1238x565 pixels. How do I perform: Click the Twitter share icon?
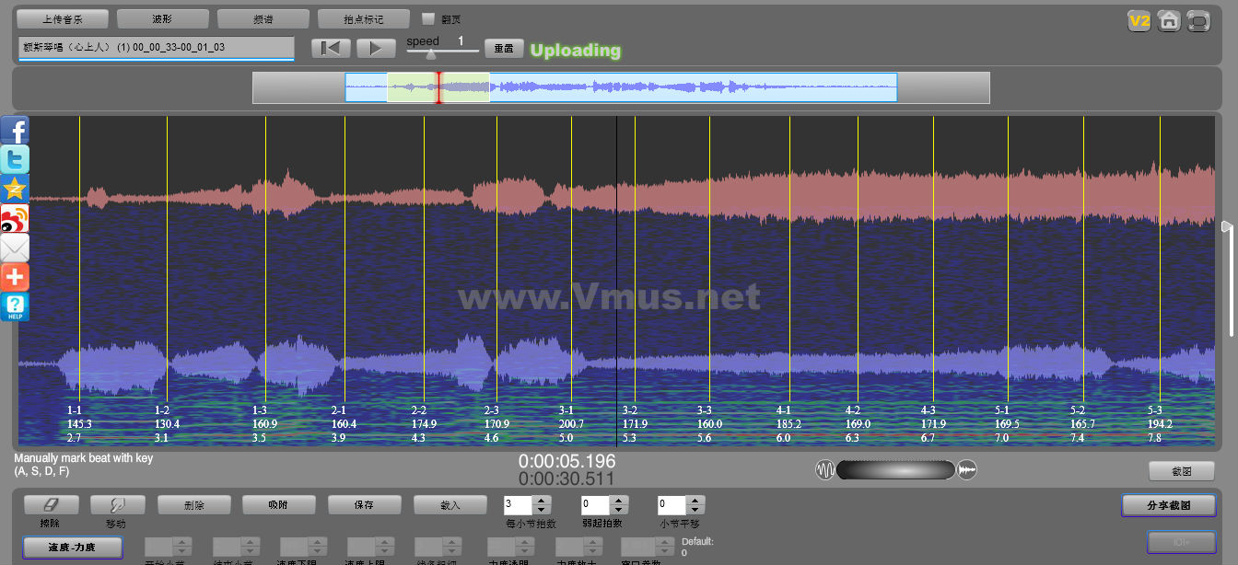point(15,159)
